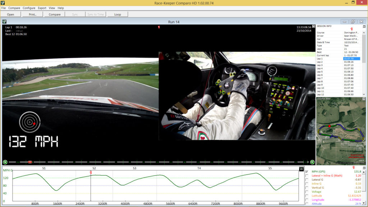Select the Lap 9 row
This screenshot has width=368, height=207.
click(338, 85)
